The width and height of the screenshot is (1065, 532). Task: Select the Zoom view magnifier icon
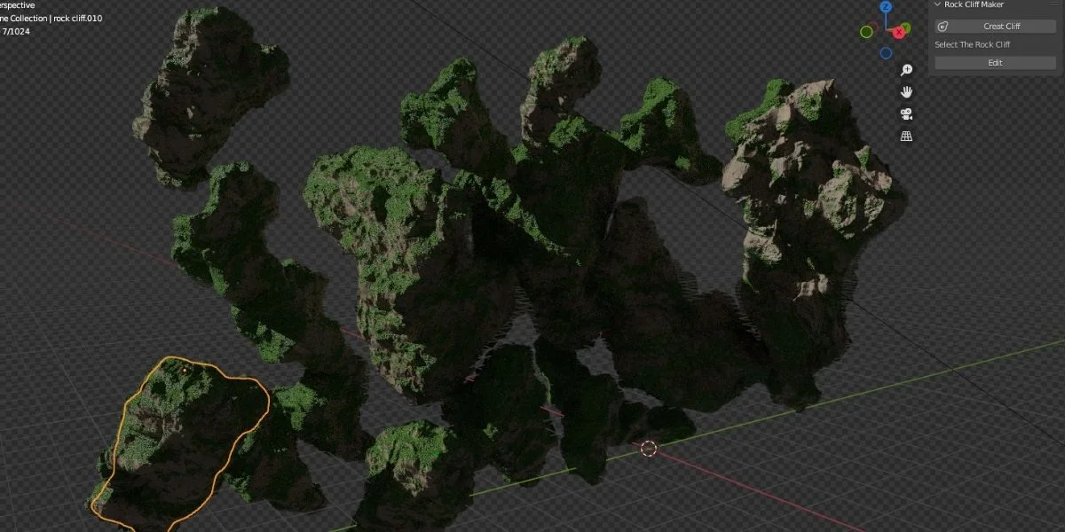click(x=906, y=70)
